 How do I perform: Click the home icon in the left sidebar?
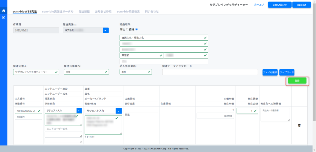click(x=3, y=11)
